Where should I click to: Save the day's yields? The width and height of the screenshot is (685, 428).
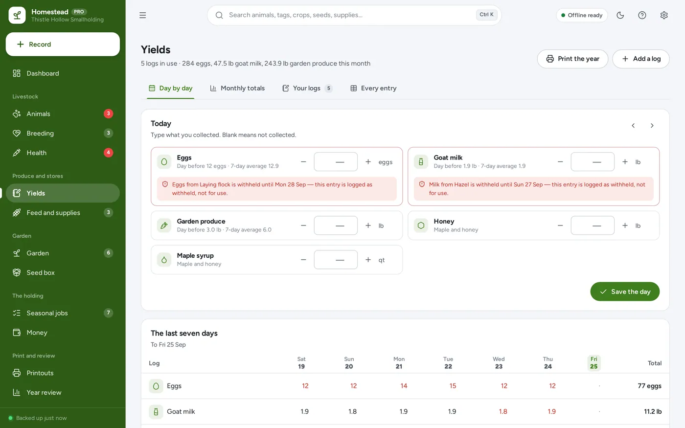[625, 292]
